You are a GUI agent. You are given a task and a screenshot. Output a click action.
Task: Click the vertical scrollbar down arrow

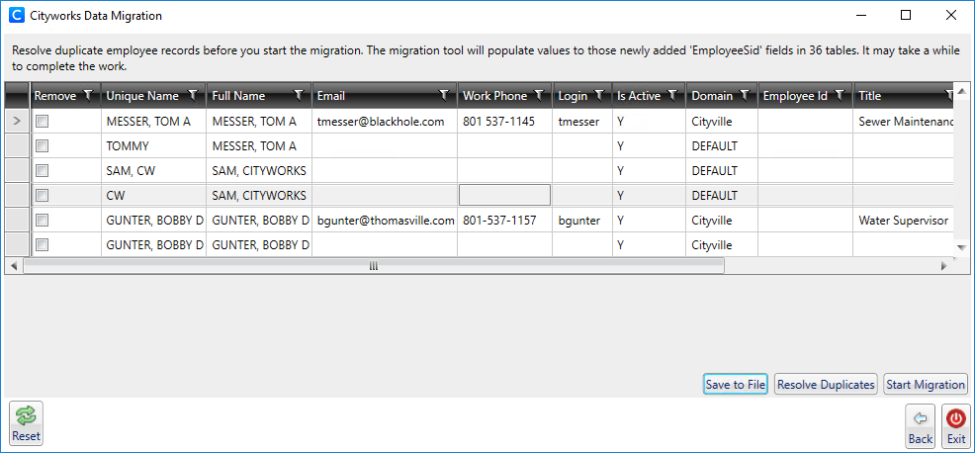tap(959, 246)
